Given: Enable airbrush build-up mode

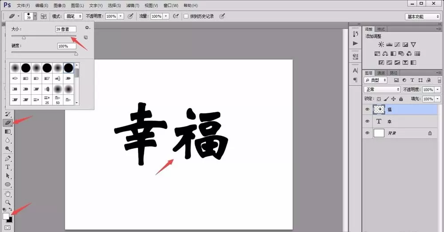Looking at the screenshot, I should [176, 16].
